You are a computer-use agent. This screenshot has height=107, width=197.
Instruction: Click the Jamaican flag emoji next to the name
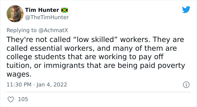64,10
